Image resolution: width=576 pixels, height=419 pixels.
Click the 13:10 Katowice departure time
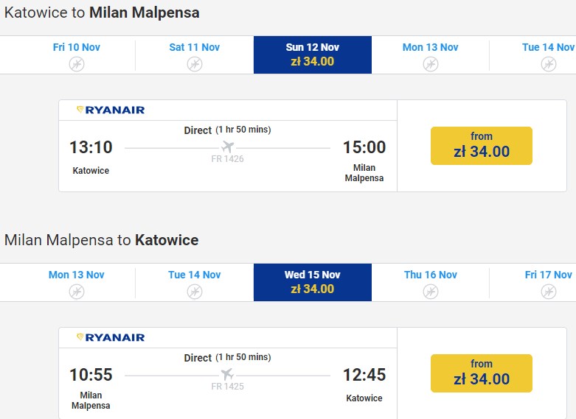coord(91,147)
